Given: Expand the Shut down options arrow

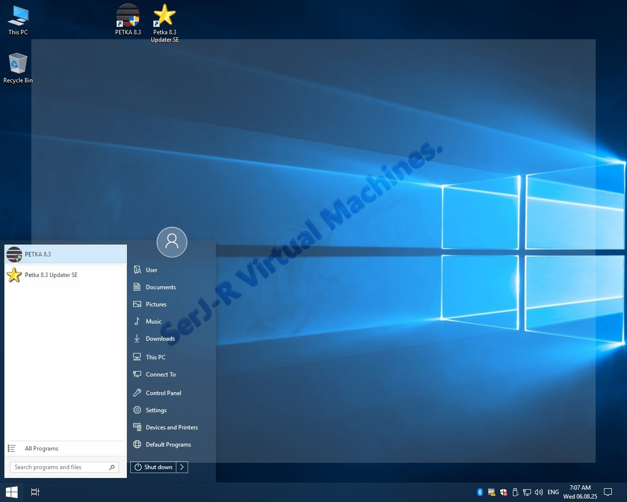Looking at the screenshot, I should pyautogui.click(x=182, y=467).
